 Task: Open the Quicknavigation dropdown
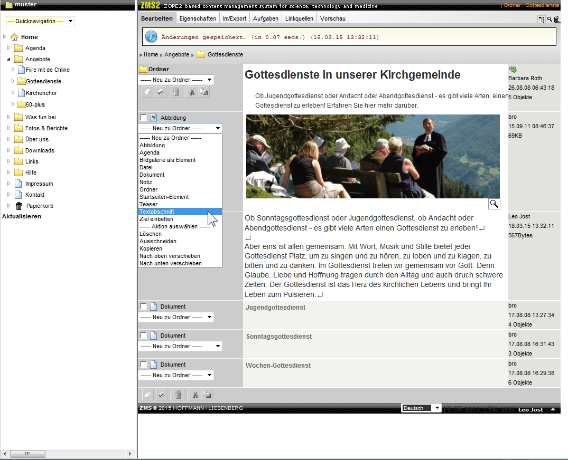(40, 21)
